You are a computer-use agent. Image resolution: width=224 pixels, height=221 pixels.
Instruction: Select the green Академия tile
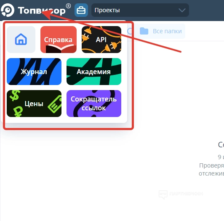[x=94, y=72]
